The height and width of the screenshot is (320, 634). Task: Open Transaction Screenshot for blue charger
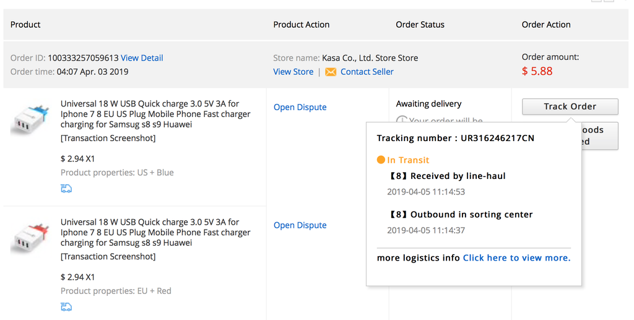pos(108,138)
